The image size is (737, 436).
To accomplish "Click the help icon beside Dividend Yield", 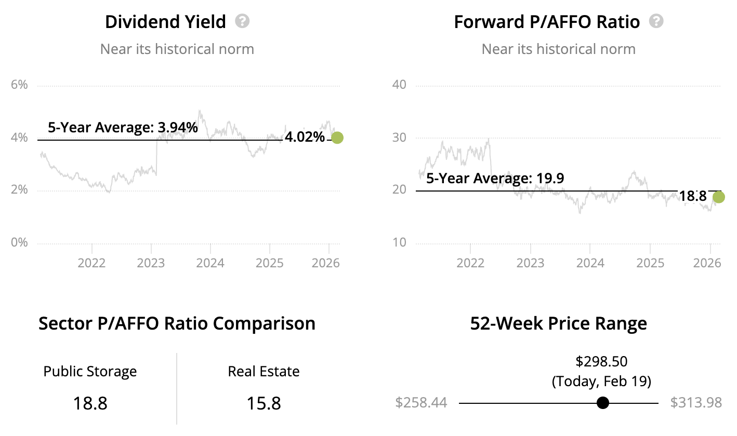I will [242, 21].
